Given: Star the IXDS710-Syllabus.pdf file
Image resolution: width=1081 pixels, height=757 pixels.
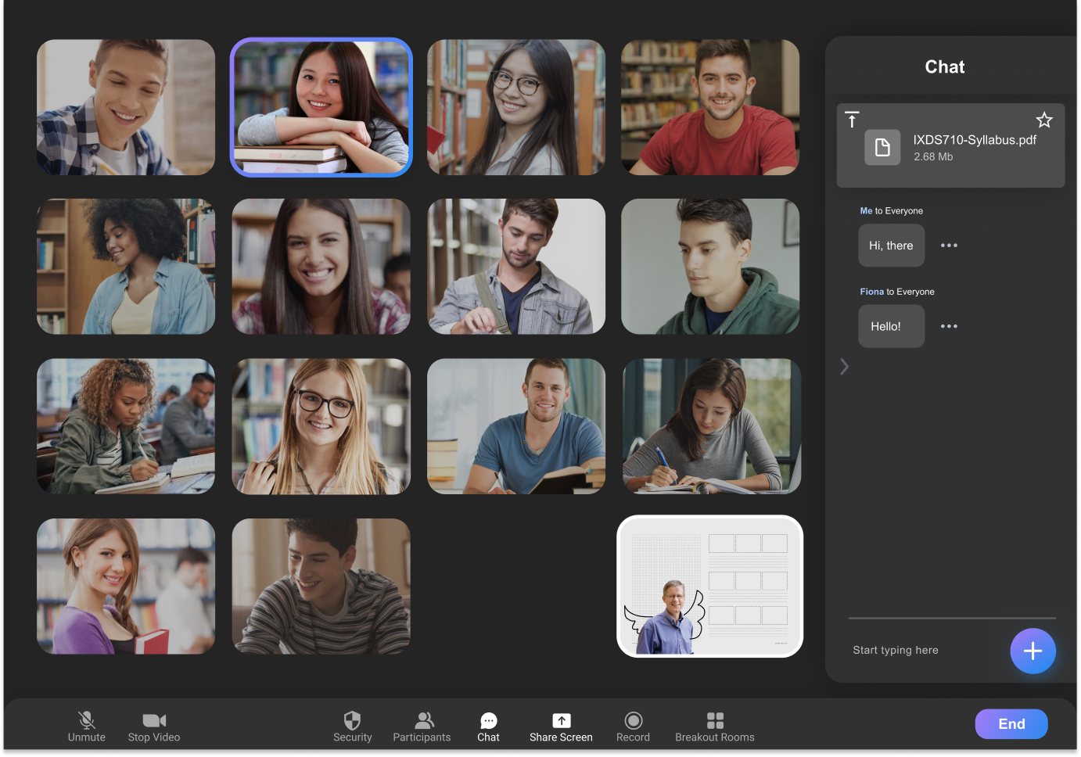Looking at the screenshot, I should point(1043,120).
